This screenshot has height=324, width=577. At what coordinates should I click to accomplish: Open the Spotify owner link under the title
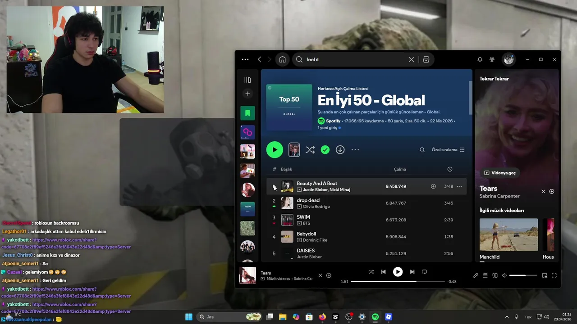click(x=333, y=121)
